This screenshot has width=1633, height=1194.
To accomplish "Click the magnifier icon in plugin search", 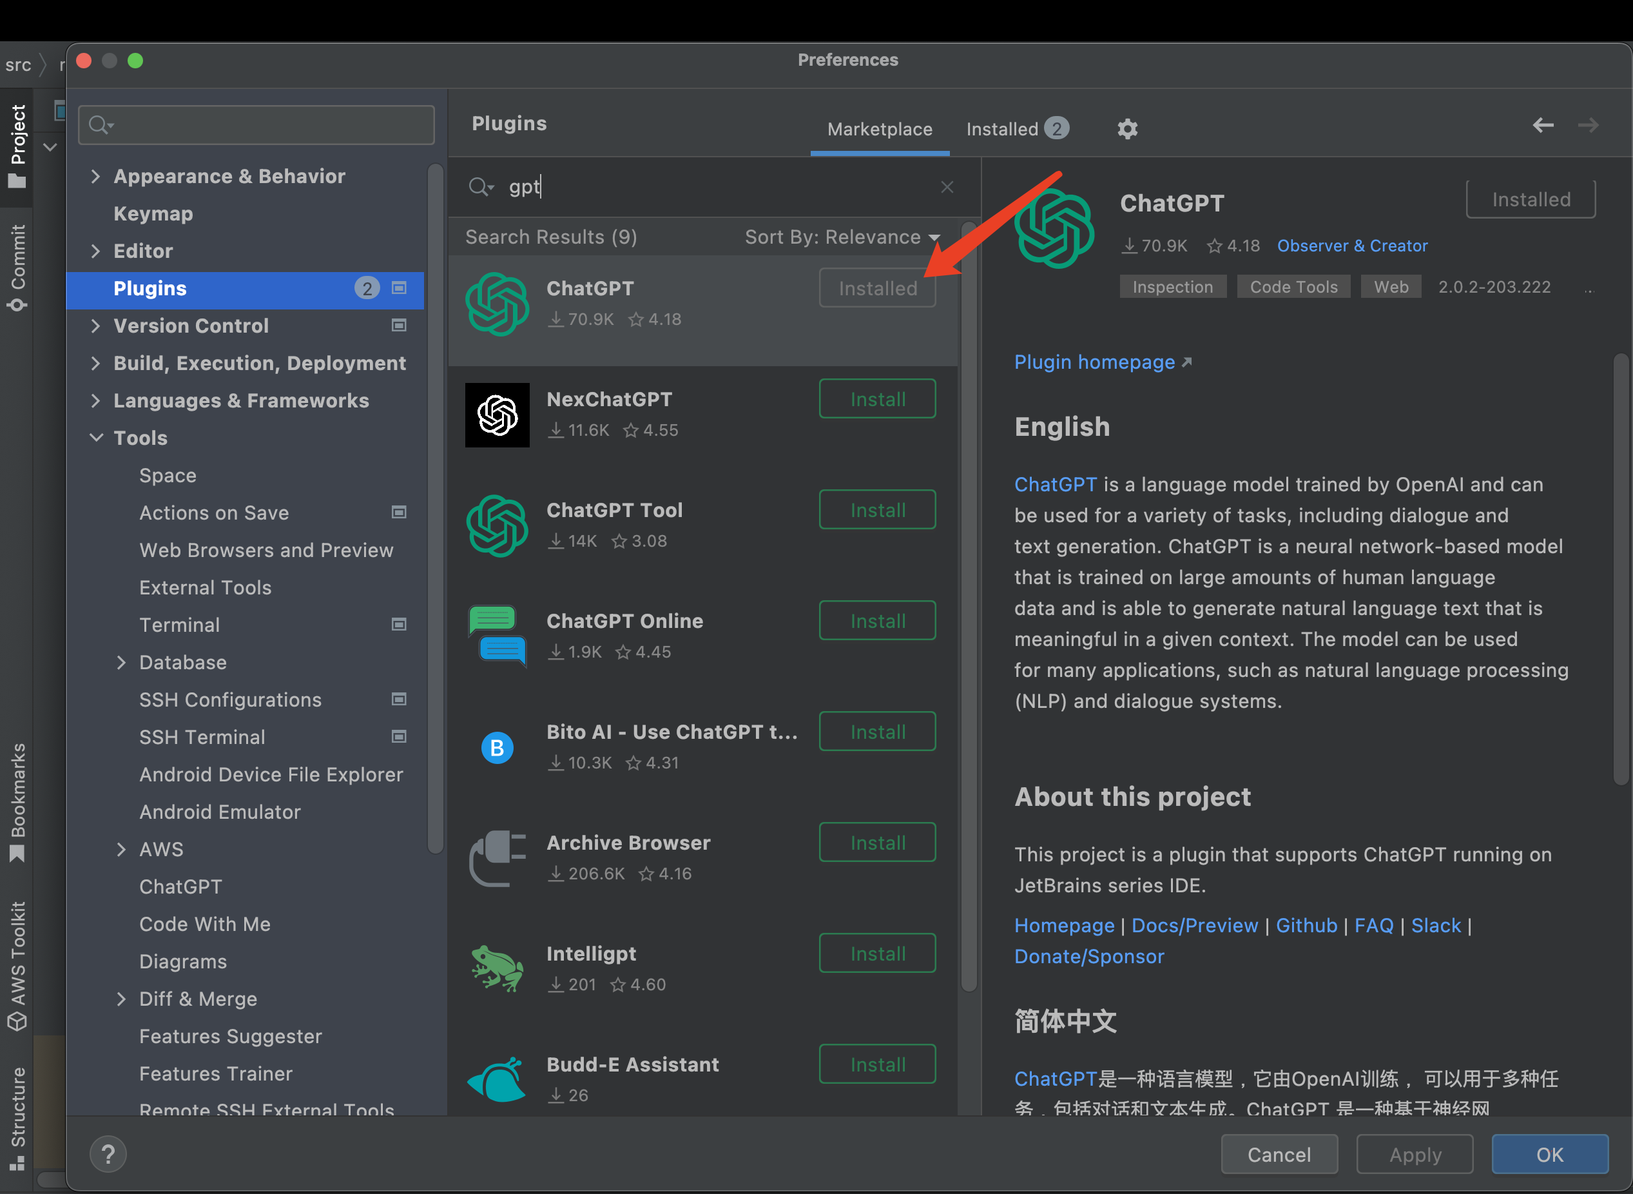I will pos(479,187).
